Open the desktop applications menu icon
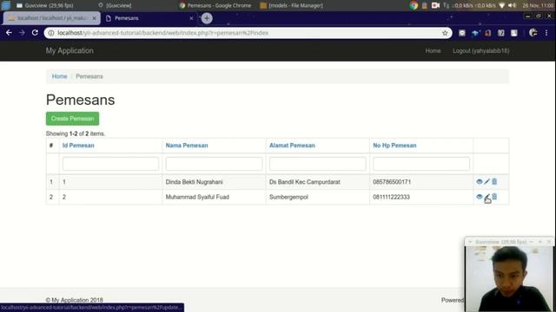Image resolution: width=556 pixels, height=312 pixels. click(x=6, y=5)
